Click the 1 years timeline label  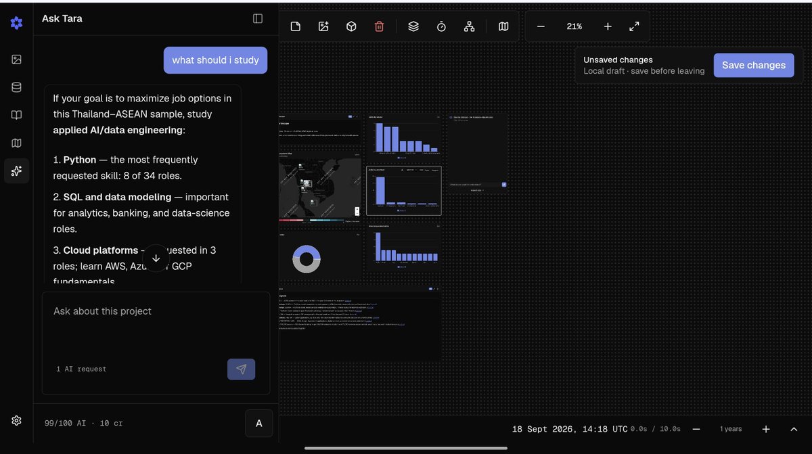(731, 429)
